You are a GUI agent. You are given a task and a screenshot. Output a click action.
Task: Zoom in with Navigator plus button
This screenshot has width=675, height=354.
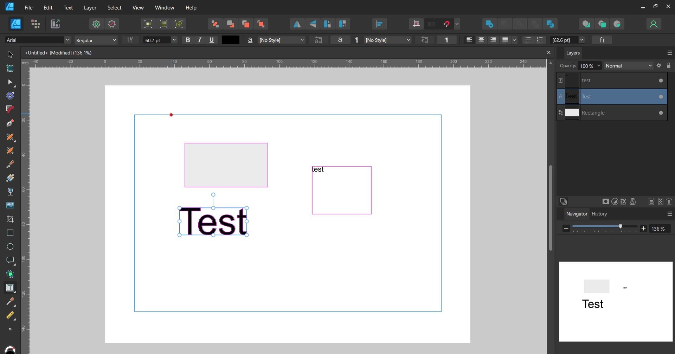643,229
